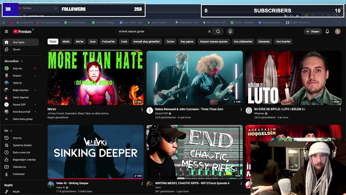Open more options for Riff O'Clock video
The height and width of the screenshot is (195, 346).
(241, 183)
